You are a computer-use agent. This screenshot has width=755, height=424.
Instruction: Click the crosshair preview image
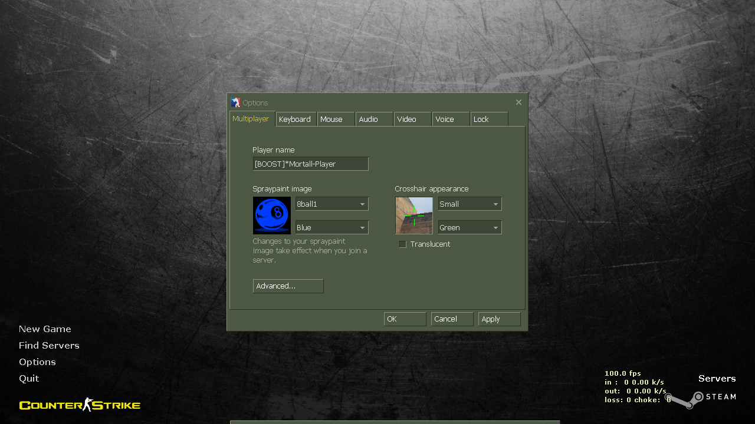click(x=414, y=216)
